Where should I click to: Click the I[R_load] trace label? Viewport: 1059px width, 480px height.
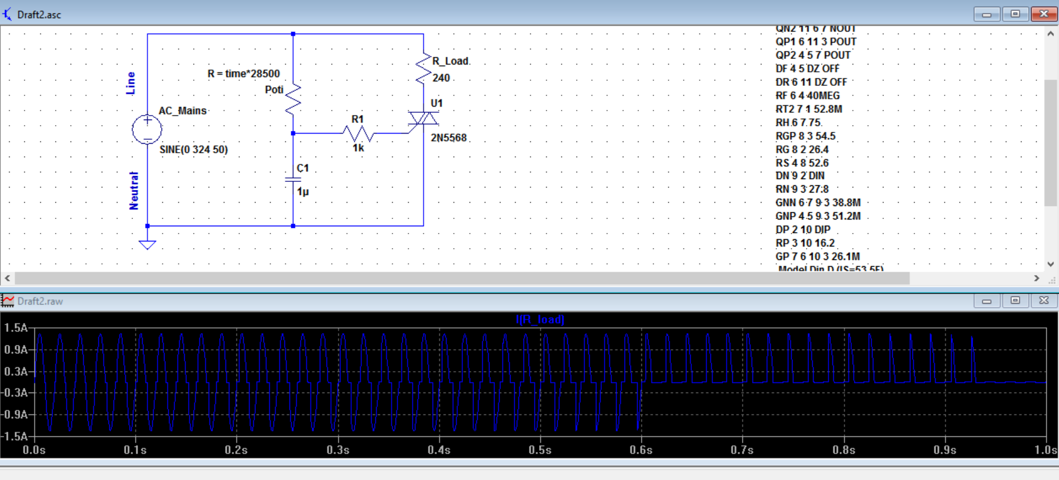pyautogui.click(x=540, y=319)
